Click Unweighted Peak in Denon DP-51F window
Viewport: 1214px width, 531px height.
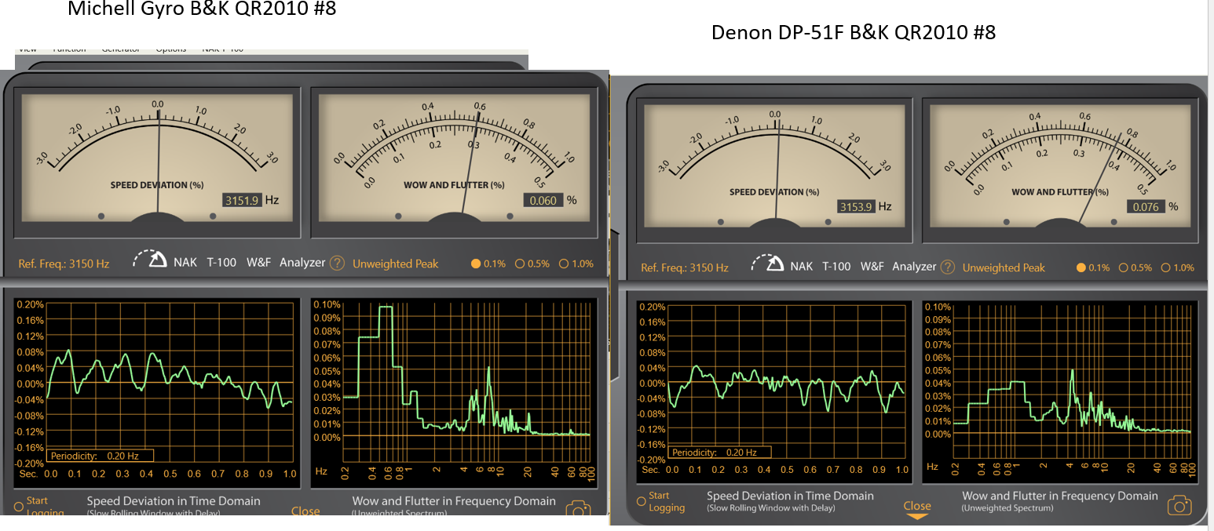pyautogui.click(x=1004, y=267)
